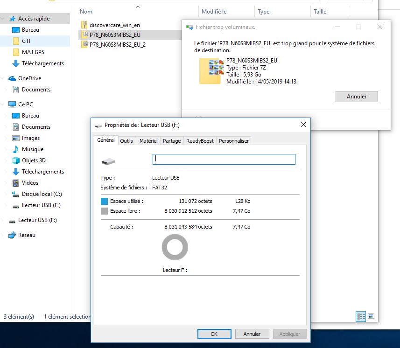This screenshot has width=400, height=348.
Task: Confirm properties dialog with OK
Action: coord(214,334)
